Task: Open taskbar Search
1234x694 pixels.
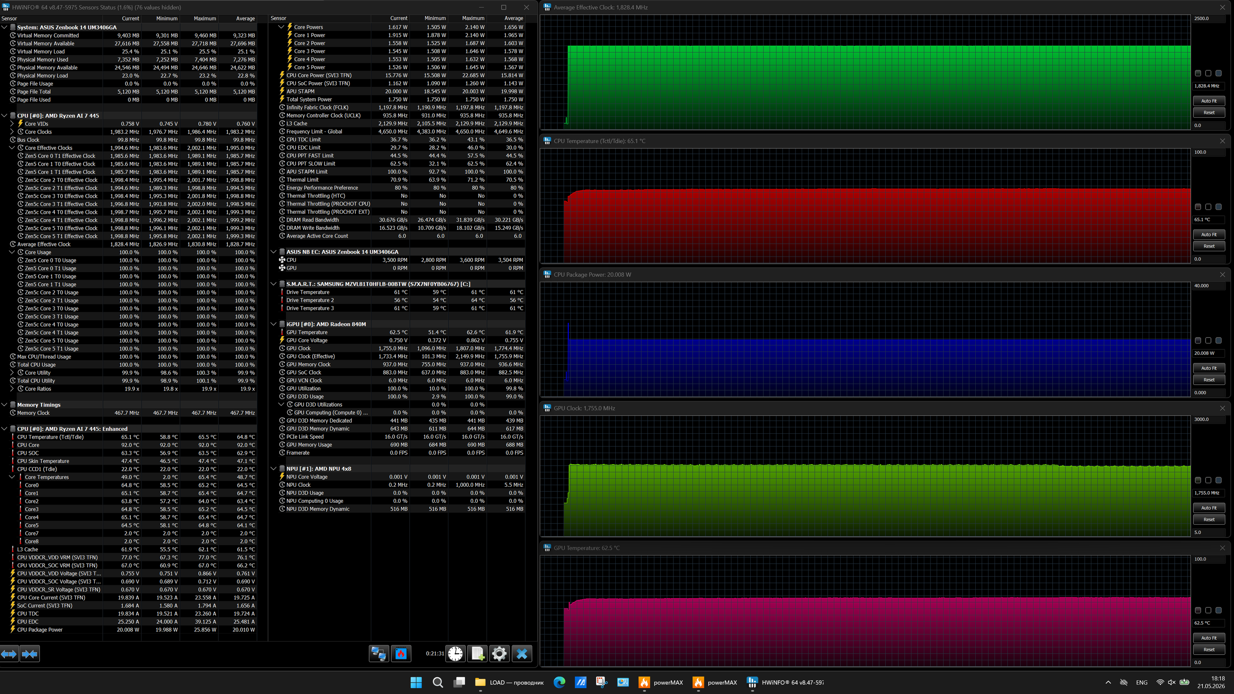Action: [x=437, y=682]
